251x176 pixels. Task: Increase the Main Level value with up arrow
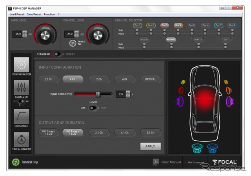[25, 32]
